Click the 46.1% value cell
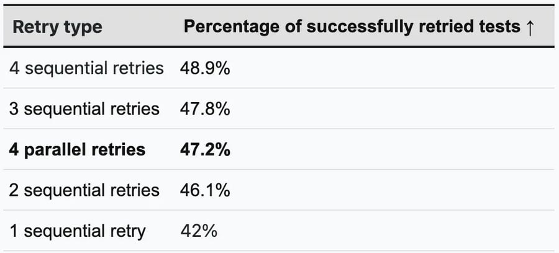The height and width of the screenshot is (253, 559). click(205, 190)
